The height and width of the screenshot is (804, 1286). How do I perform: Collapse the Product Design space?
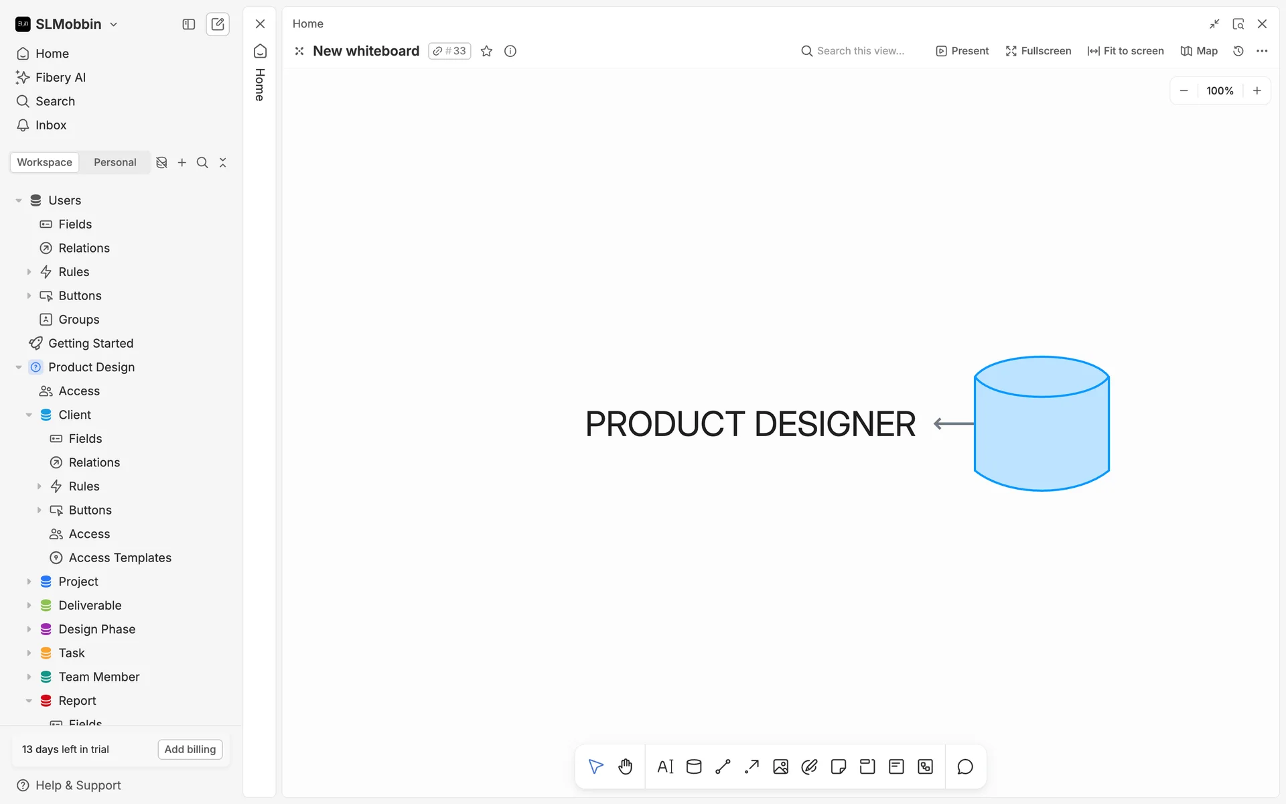coord(19,367)
